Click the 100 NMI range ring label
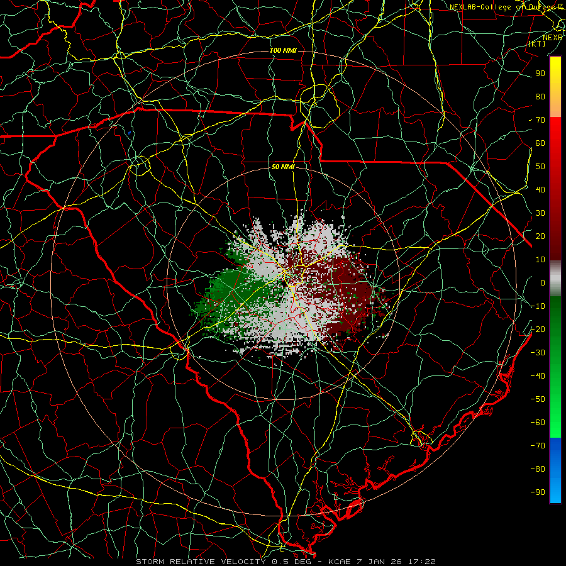The width and height of the screenshot is (566, 566). tap(283, 50)
